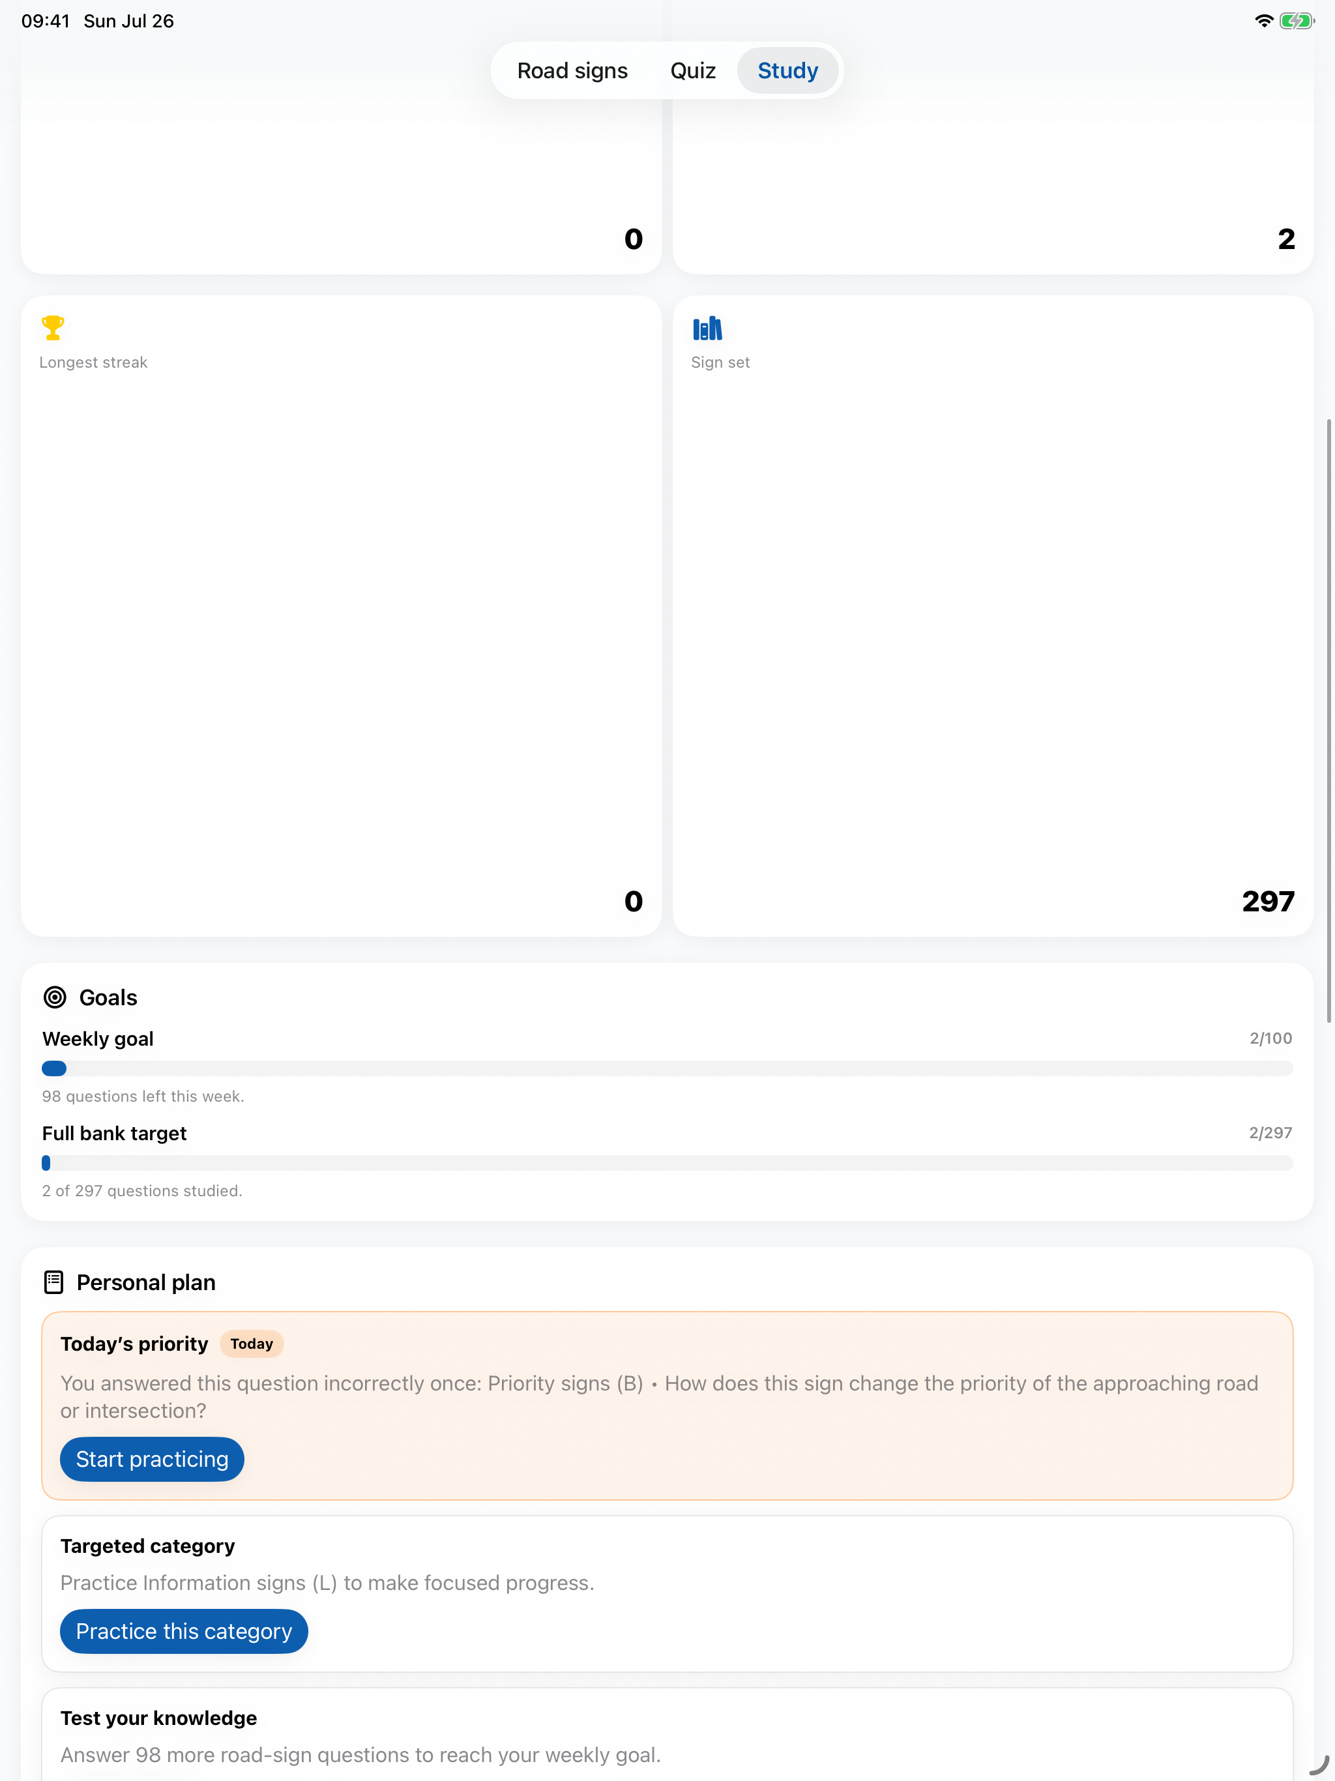Viewport: 1335px width, 1781px height.
Task: Tap the Sign set books icon
Action: [x=707, y=329]
